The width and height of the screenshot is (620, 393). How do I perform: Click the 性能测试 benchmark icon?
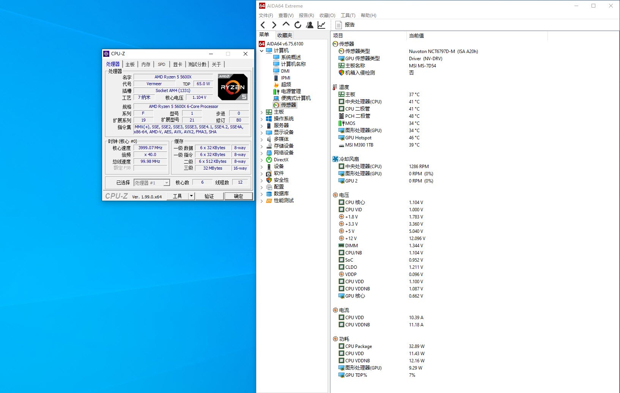pyautogui.click(x=269, y=201)
